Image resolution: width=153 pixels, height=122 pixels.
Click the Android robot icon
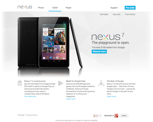20,83
